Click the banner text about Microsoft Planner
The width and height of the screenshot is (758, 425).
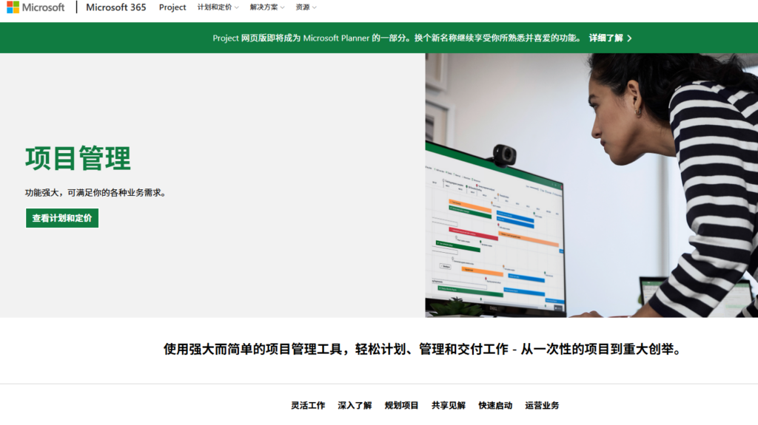pyautogui.click(x=398, y=38)
